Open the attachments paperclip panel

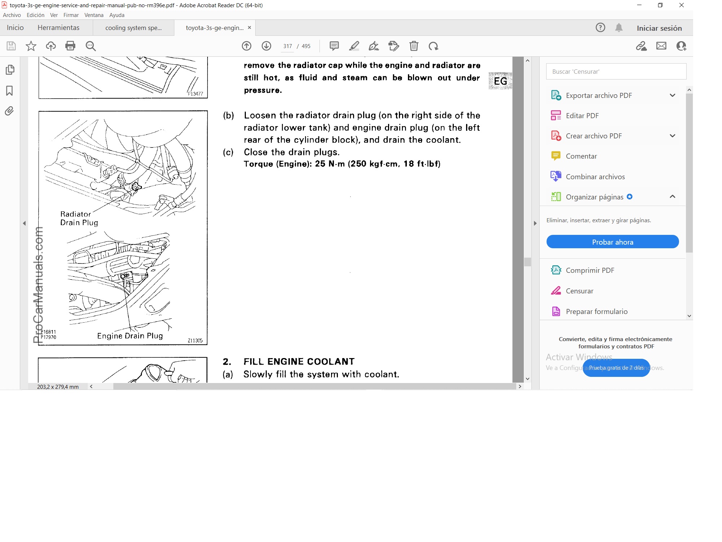point(10,111)
